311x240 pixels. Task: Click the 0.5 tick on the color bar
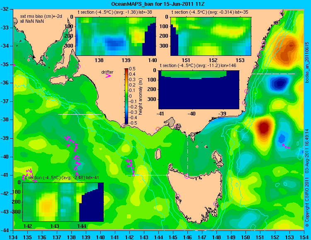pos(132,69)
